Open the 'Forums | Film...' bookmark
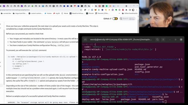The height and width of the screenshot is (105, 188). click(x=102, y=13)
